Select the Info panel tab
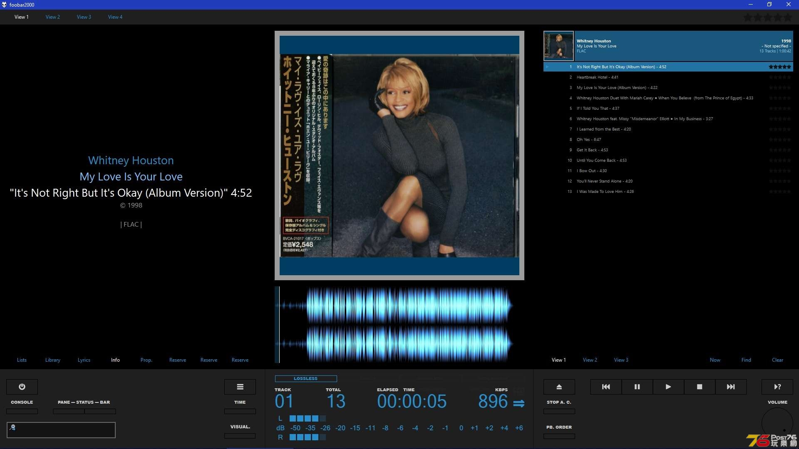This screenshot has height=449, width=799. [115, 360]
